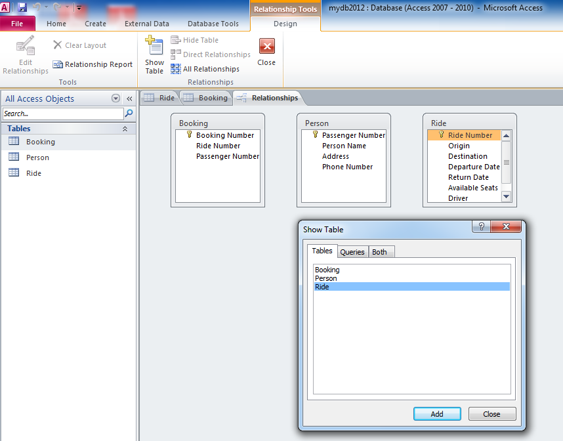This screenshot has height=441, width=563.
Task: Click the help icon on Show Table dialog
Action: pyautogui.click(x=481, y=226)
